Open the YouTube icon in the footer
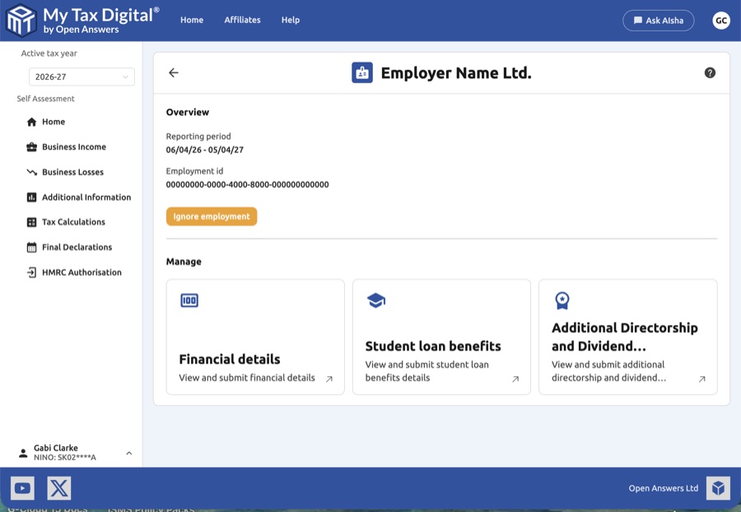This screenshot has width=741, height=512. tap(22, 487)
